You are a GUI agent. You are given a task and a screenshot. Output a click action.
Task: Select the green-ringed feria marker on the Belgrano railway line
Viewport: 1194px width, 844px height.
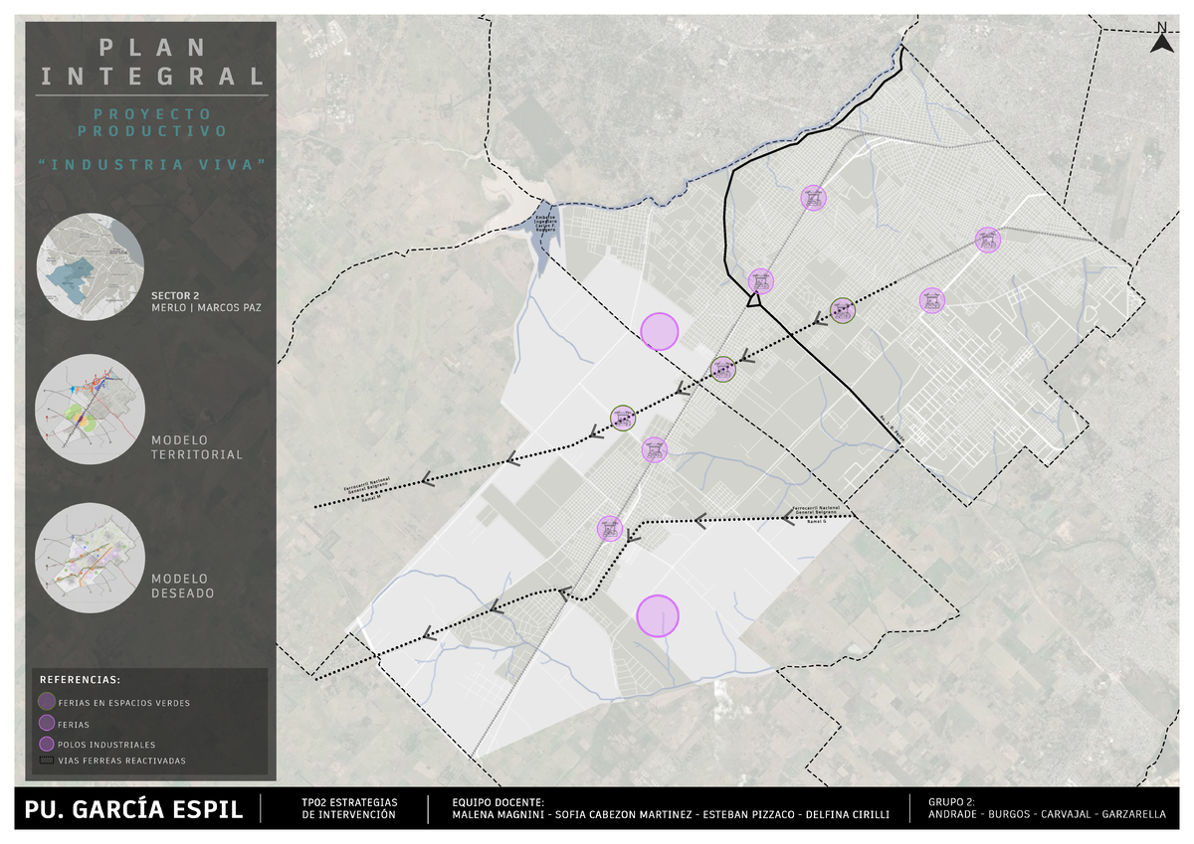point(622,419)
